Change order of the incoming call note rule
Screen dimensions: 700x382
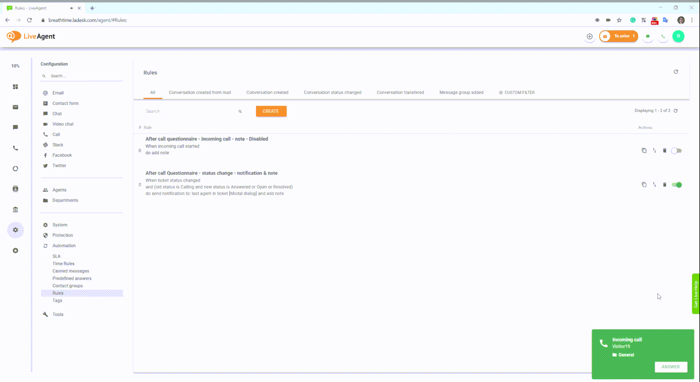click(x=654, y=151)
